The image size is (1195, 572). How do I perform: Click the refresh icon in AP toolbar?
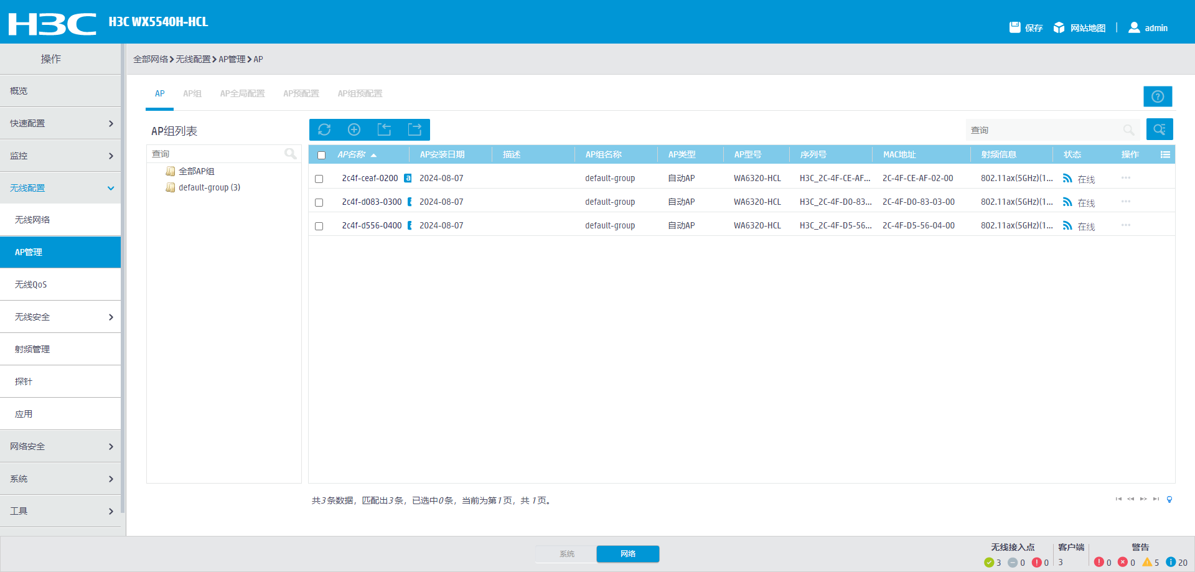(x=324, y=129)
